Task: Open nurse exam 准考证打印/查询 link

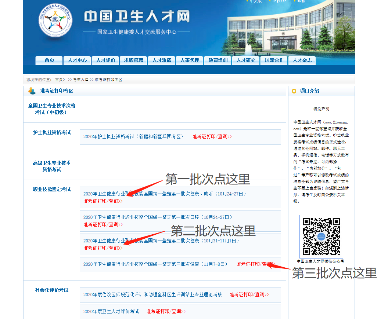Action: pyautogui.click(x=212, y=136)
